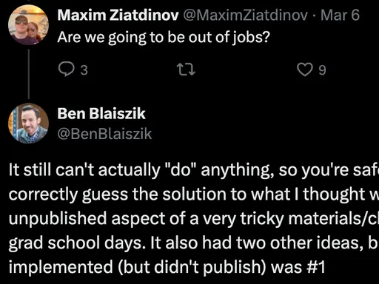The image size is (379, 284).
Task: Open Maxim Ziatdinov's profile picture
Action: click(28, 25)
